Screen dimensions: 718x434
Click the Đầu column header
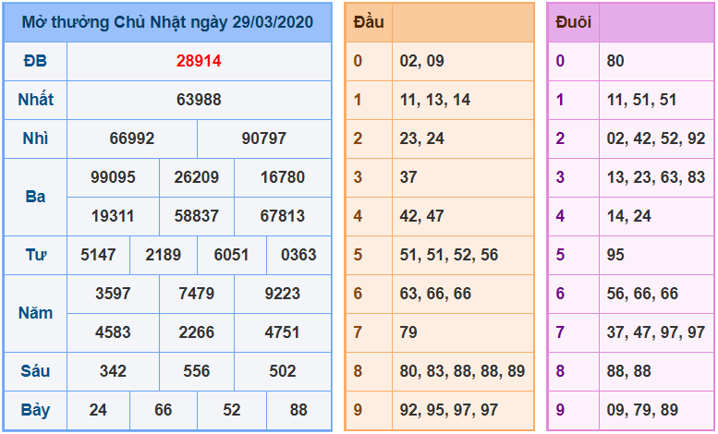[x=369, y=22]
